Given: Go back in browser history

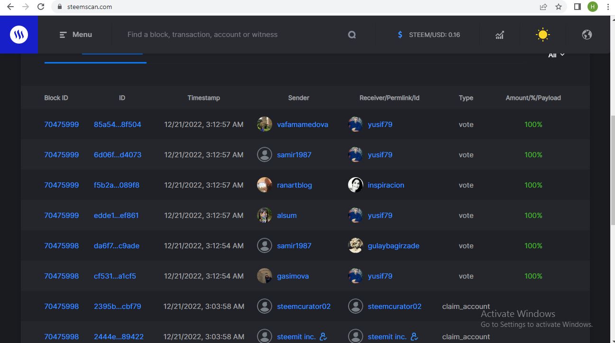Looking at the screenshot, I should (10, 7).
